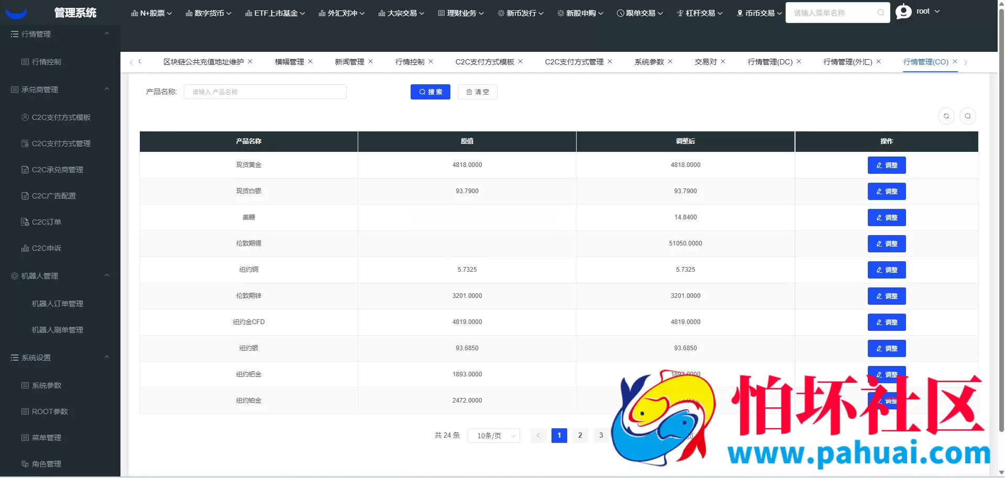1005x478 pixels.
Task: Open the ETF上市基金 top menu dropdown
Action: coord(275,13)
